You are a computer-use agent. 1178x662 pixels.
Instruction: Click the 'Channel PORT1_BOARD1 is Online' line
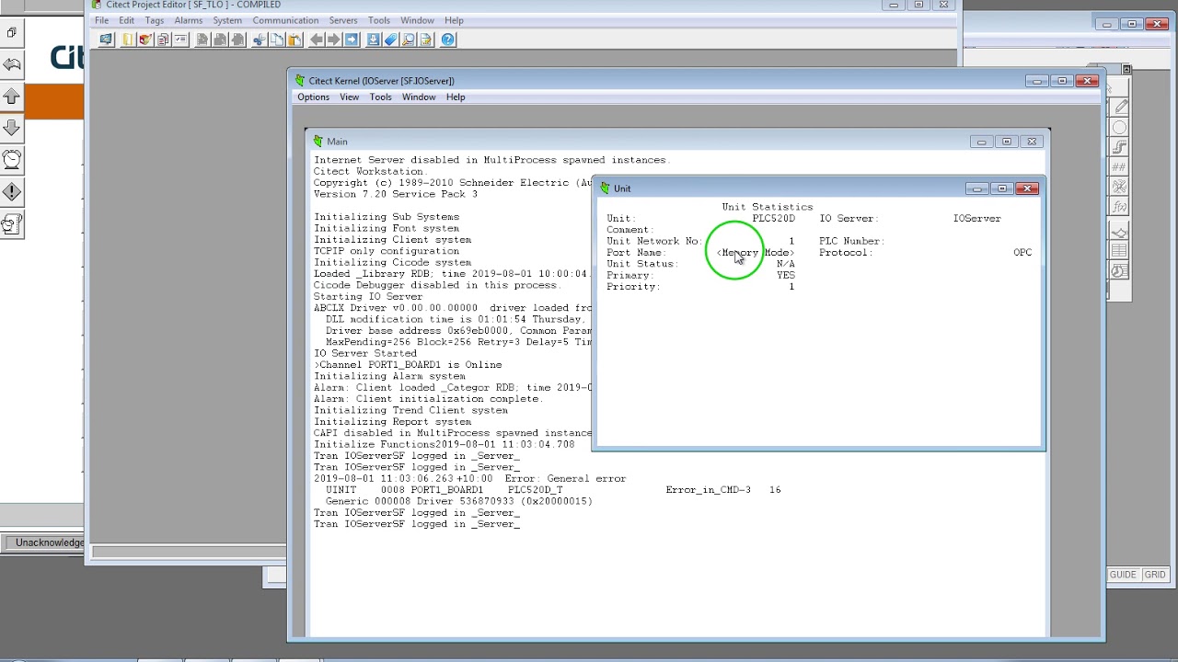408,365
